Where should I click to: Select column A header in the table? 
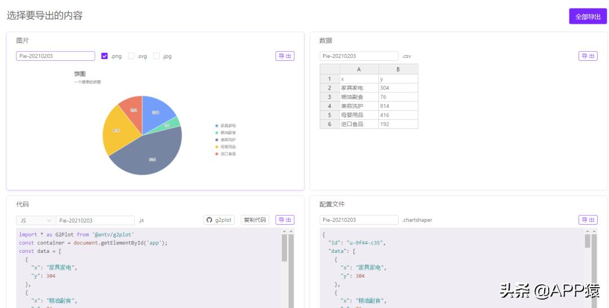coord(359,69)
